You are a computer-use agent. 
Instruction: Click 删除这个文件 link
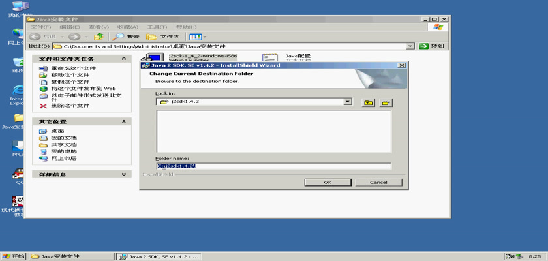70,106
